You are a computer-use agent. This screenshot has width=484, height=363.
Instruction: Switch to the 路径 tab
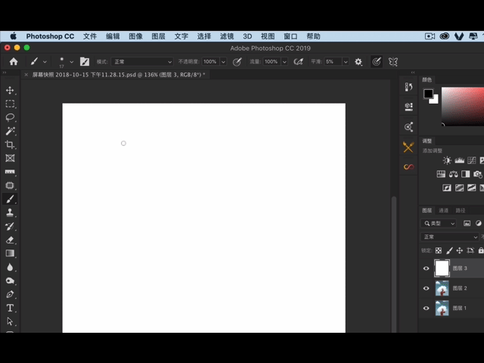click(461, 210)
